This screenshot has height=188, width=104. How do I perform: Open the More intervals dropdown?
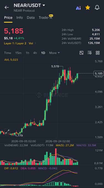[x=54, y=53]
